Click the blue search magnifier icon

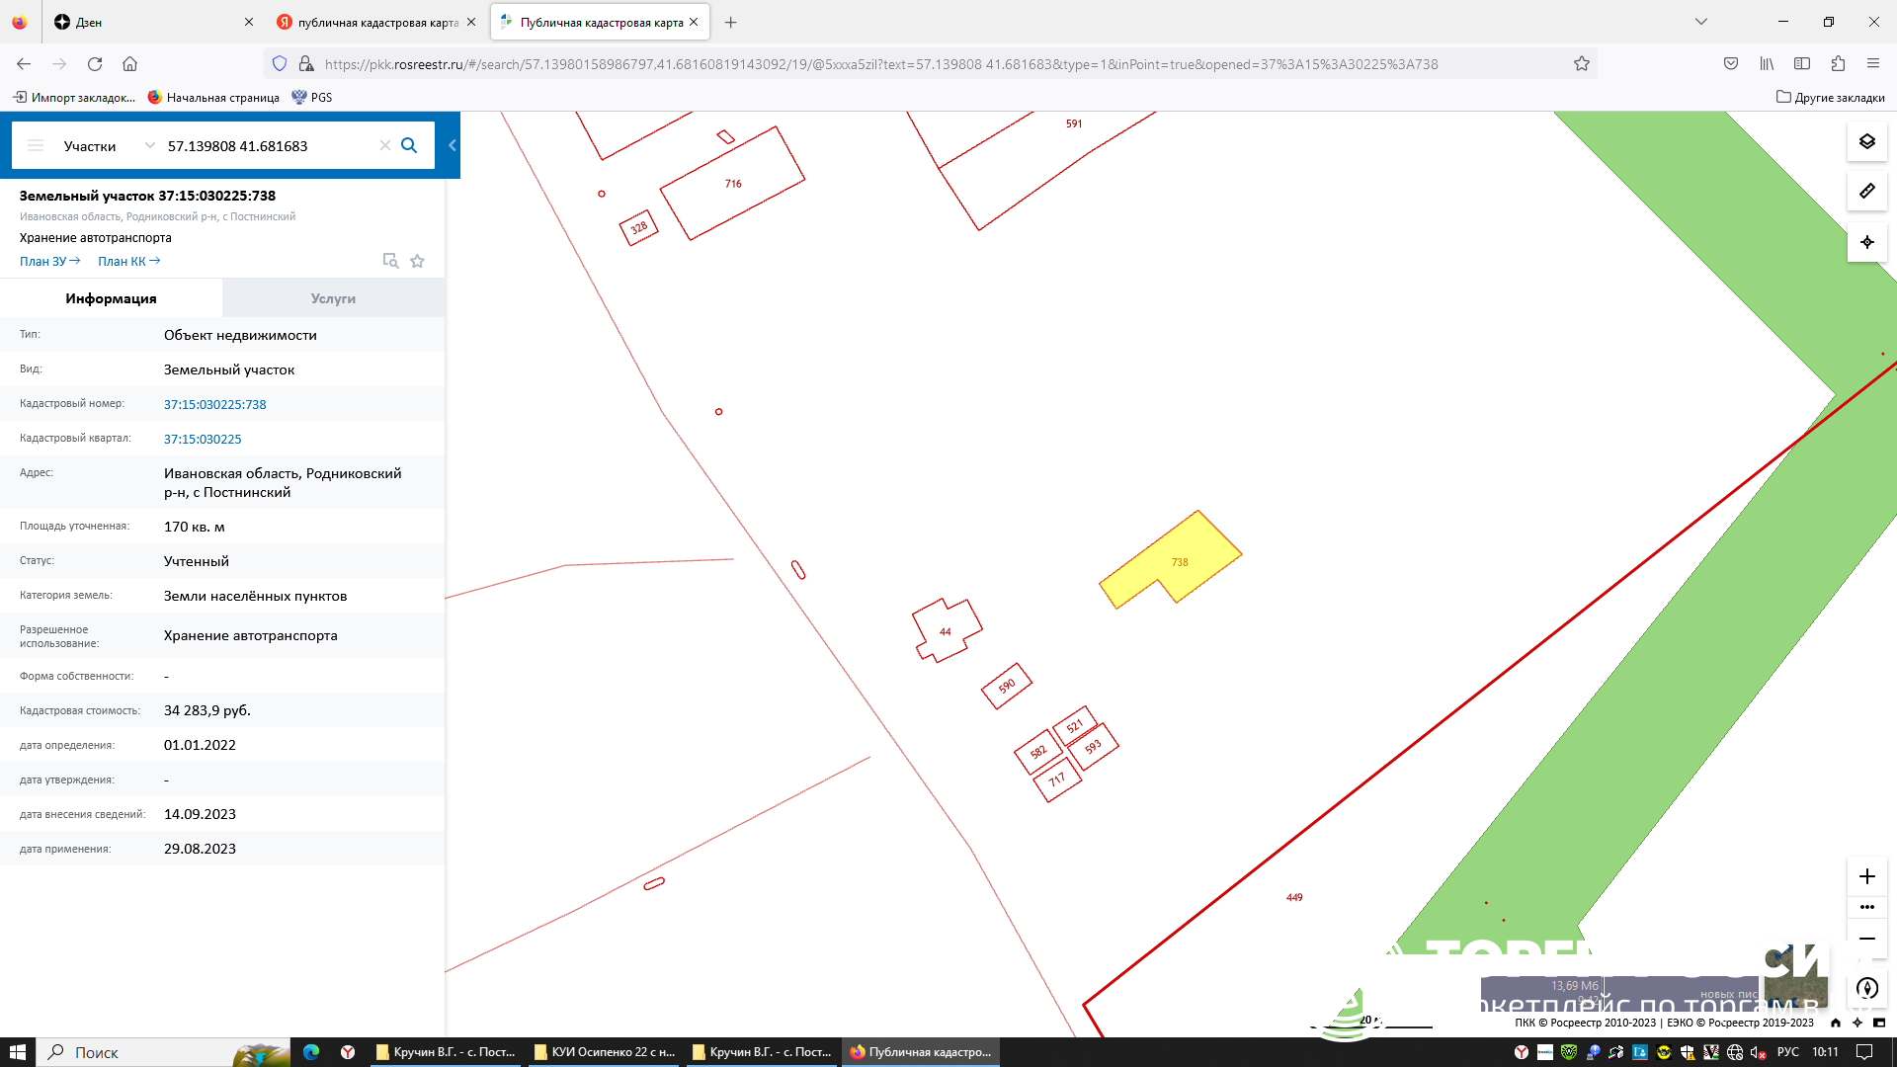click(x=409, y=145)
